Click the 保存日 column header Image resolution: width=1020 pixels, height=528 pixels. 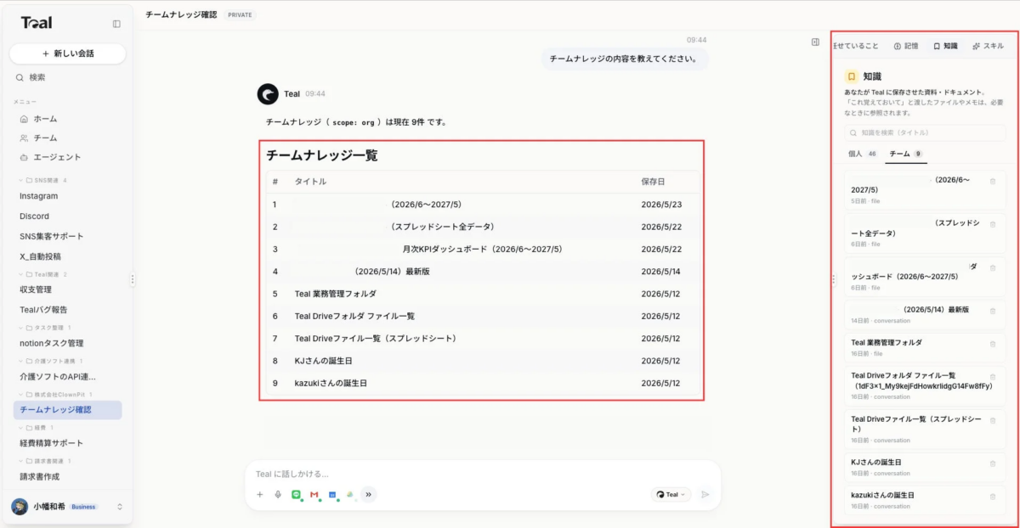pyautogui.click(x=653, y=182)
